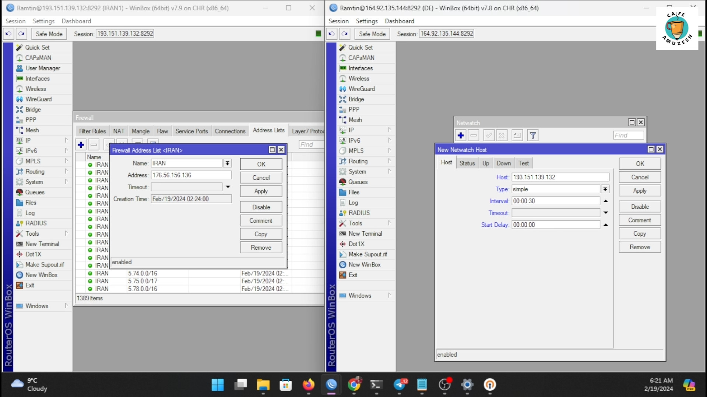The height and width of the screenshot is (397, 707).
Task: Open Google Chrome from the taskbar
Action: (x=354, y=385)
